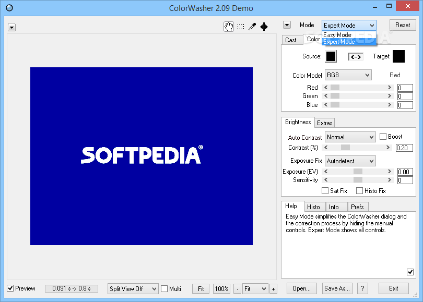Open the Exposure Fix Autodetect dropdown
Viewport: 423px width, 302px height.
350,161
